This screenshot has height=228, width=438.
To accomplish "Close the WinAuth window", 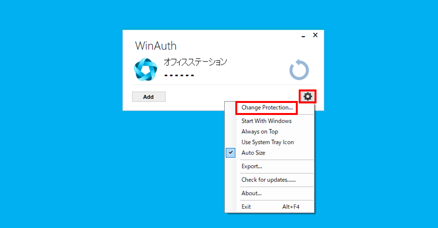I will click(x=316, y=35).
